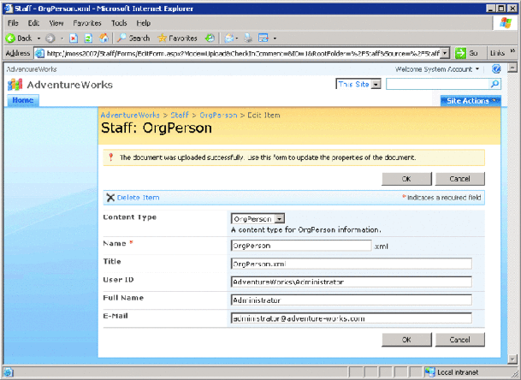Screen dimensions: 521x380
Task: Click the small AdventureWorks top-left link
Action: point(32,69)
